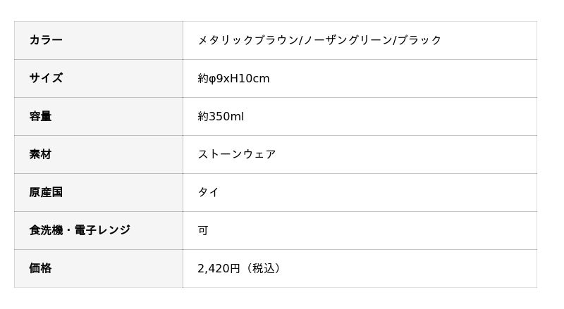Click the 約 character before φ9

point(203,78)
